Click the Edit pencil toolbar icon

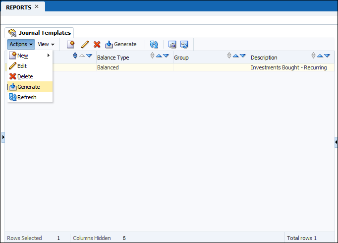click(x=85, y=45)
